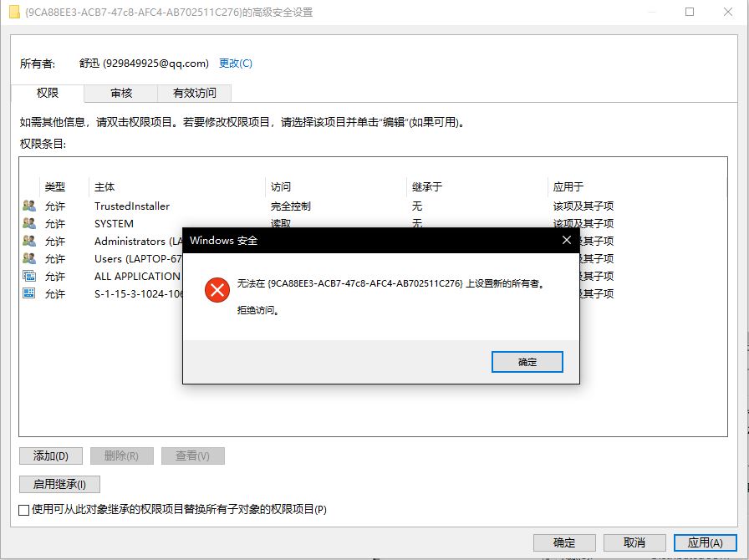Viewport: 749px width, 560px height.
Task: Click the 启用继承(I) button
Action: point(59,485)
